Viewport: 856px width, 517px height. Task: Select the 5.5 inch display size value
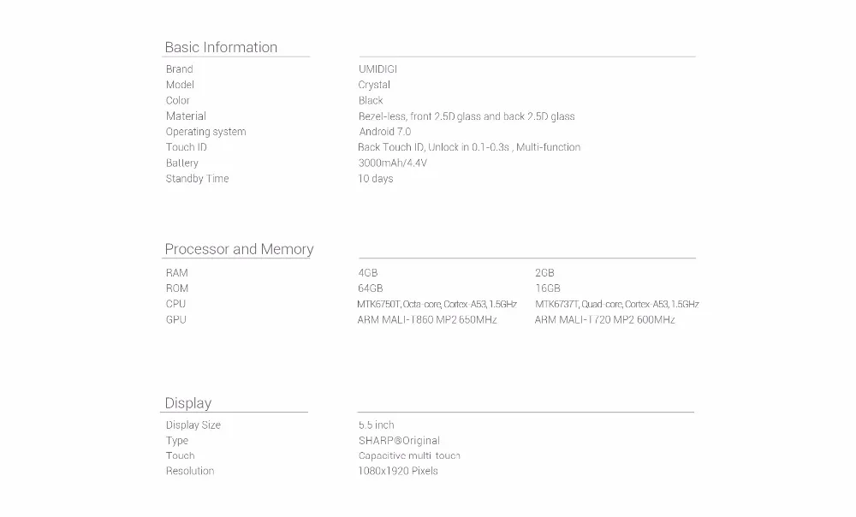[x=376, y=425]
